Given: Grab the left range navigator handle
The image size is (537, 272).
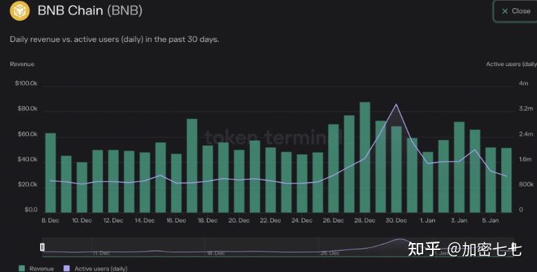Looking at the screenshot, I should [x=43, y=247].
